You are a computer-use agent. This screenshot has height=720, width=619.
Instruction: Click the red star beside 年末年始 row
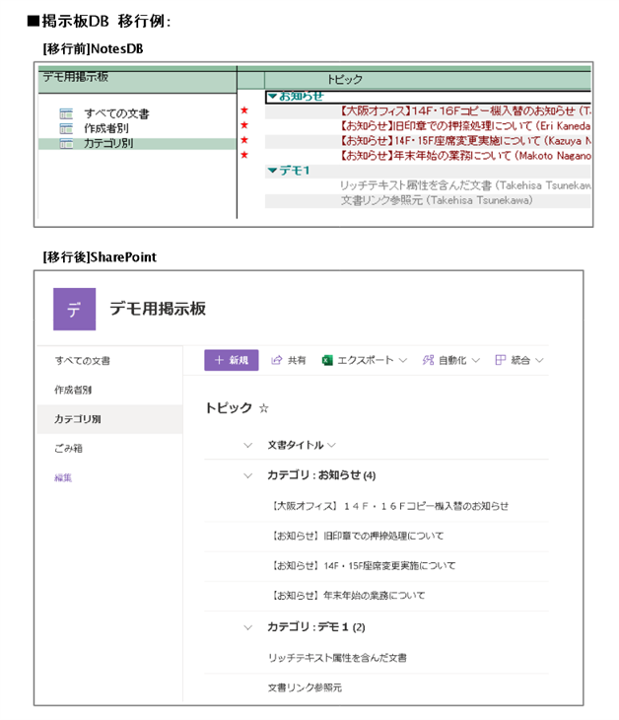[x=244, y=155]
